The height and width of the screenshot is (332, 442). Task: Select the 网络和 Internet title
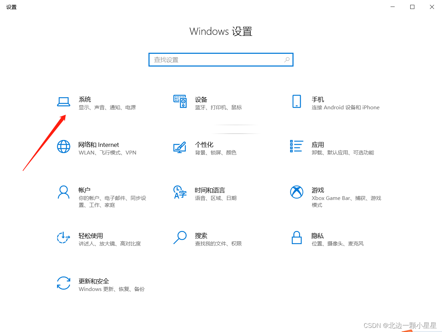[x=99, y=145]
